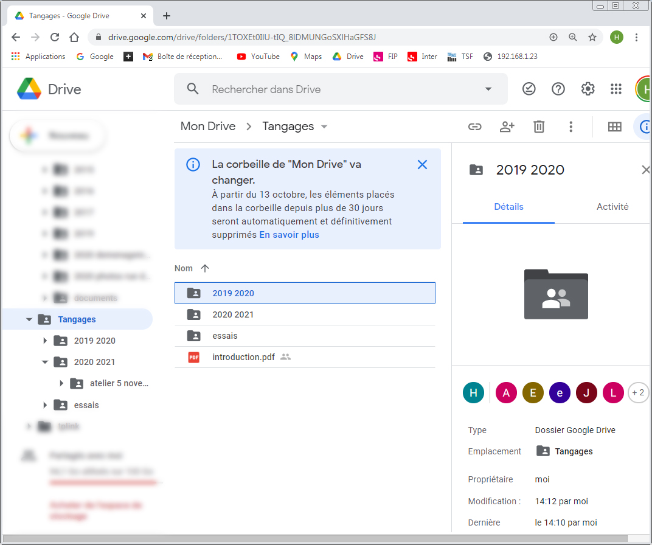Select the 2019 2020 folder row in file list
The width and height of the screenshot is (652, 545).
point(305,293)
